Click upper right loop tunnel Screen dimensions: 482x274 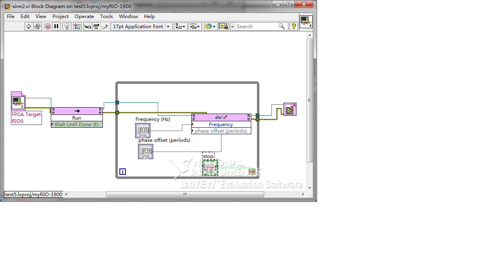click(x=257, y=116)
